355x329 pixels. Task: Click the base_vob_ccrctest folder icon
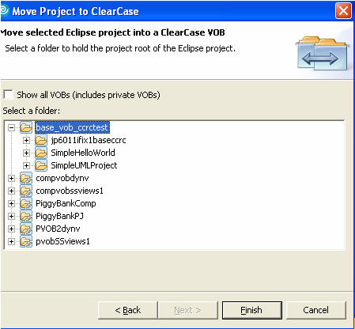coord(26,127)
